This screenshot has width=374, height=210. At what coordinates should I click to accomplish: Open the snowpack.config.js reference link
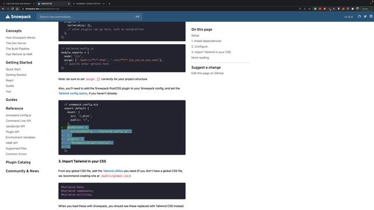coord(18,116)
